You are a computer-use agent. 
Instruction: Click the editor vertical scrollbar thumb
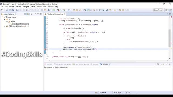click(169, 38)
